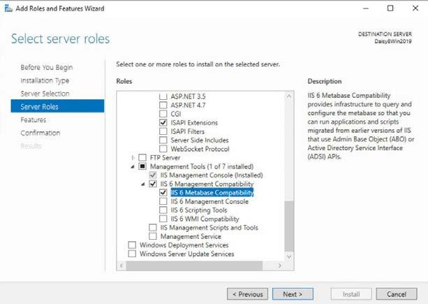The height and width of the screenshot is (304, 428).
Task: Click the Next button
Action: 293,294
